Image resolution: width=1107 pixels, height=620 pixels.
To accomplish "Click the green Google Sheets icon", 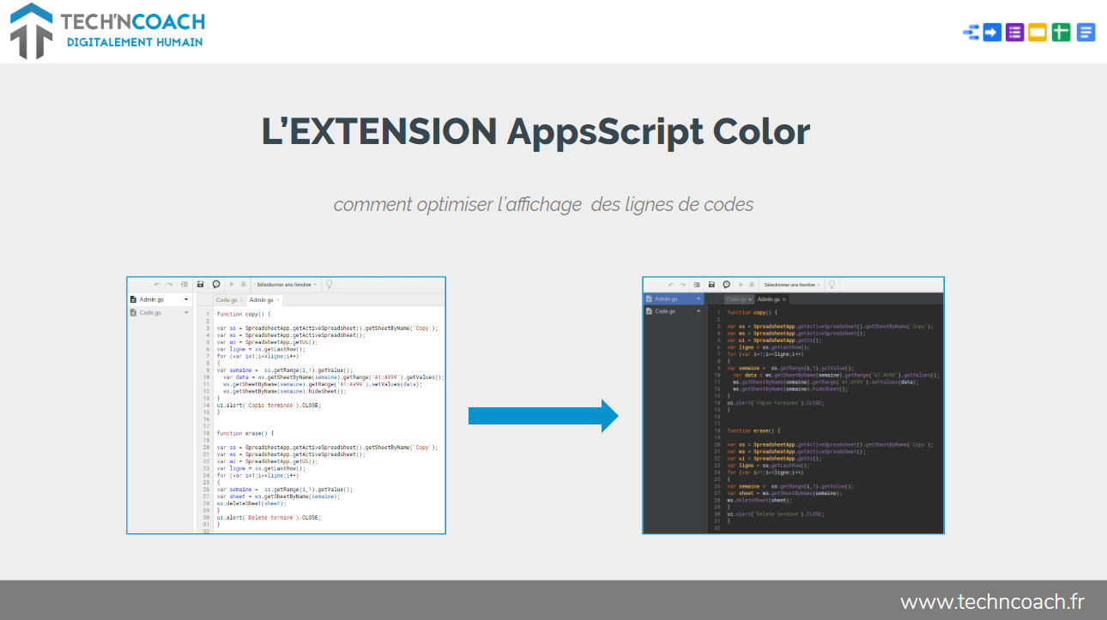I will pyautogui.click(x=1062, y=33).
